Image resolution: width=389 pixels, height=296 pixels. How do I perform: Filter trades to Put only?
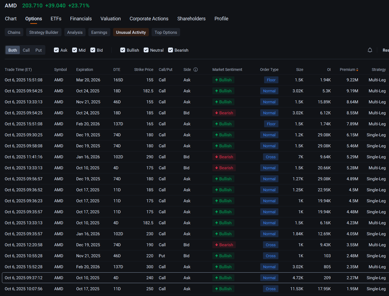39,50
